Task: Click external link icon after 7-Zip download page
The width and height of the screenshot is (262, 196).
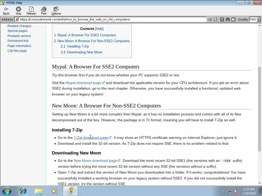Action: point(110,138)
